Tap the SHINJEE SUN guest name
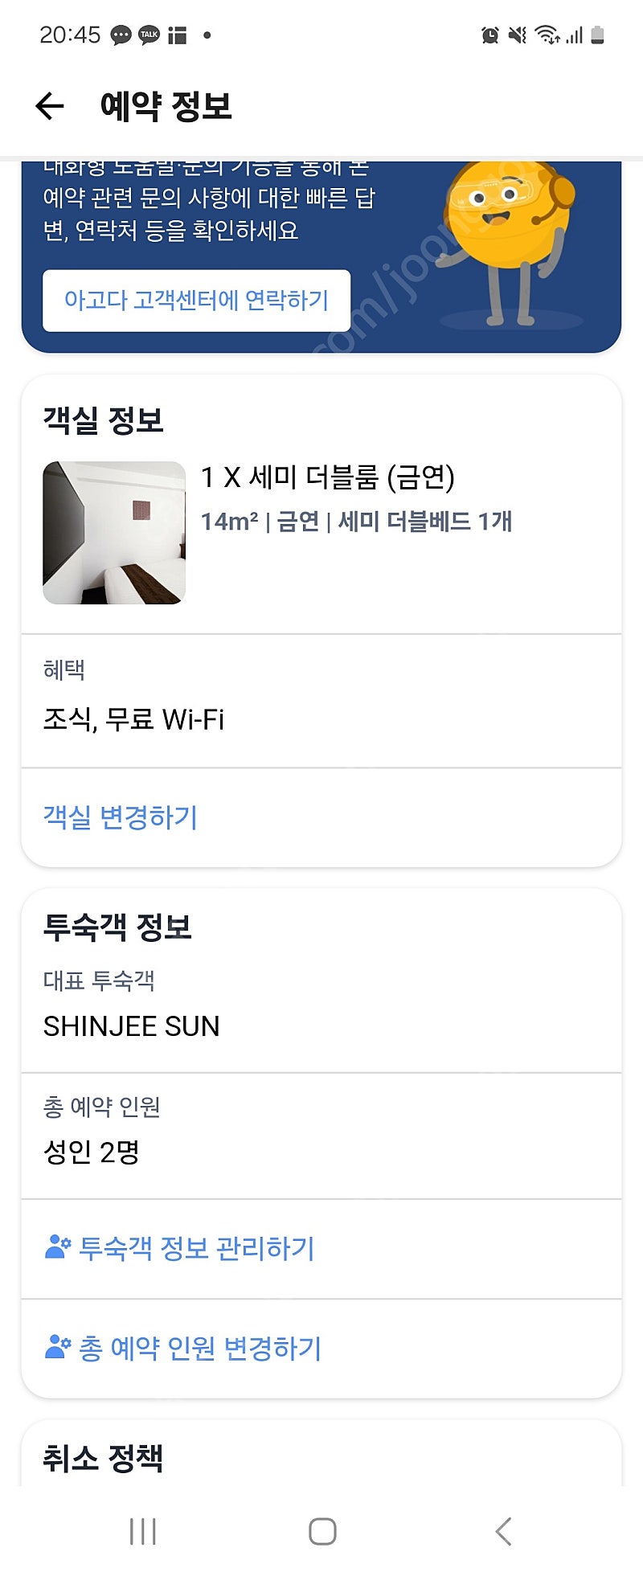 point(132,1026)
